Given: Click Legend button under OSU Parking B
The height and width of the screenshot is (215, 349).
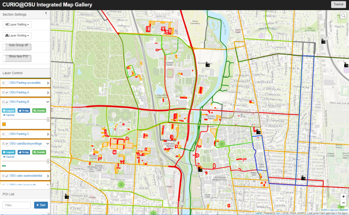Looking at the screenshot, I should 9,111.
